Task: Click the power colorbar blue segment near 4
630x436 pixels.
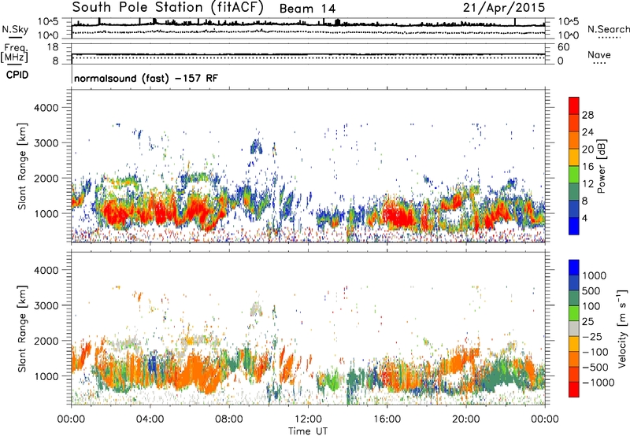Action: (x=574, y=226)
